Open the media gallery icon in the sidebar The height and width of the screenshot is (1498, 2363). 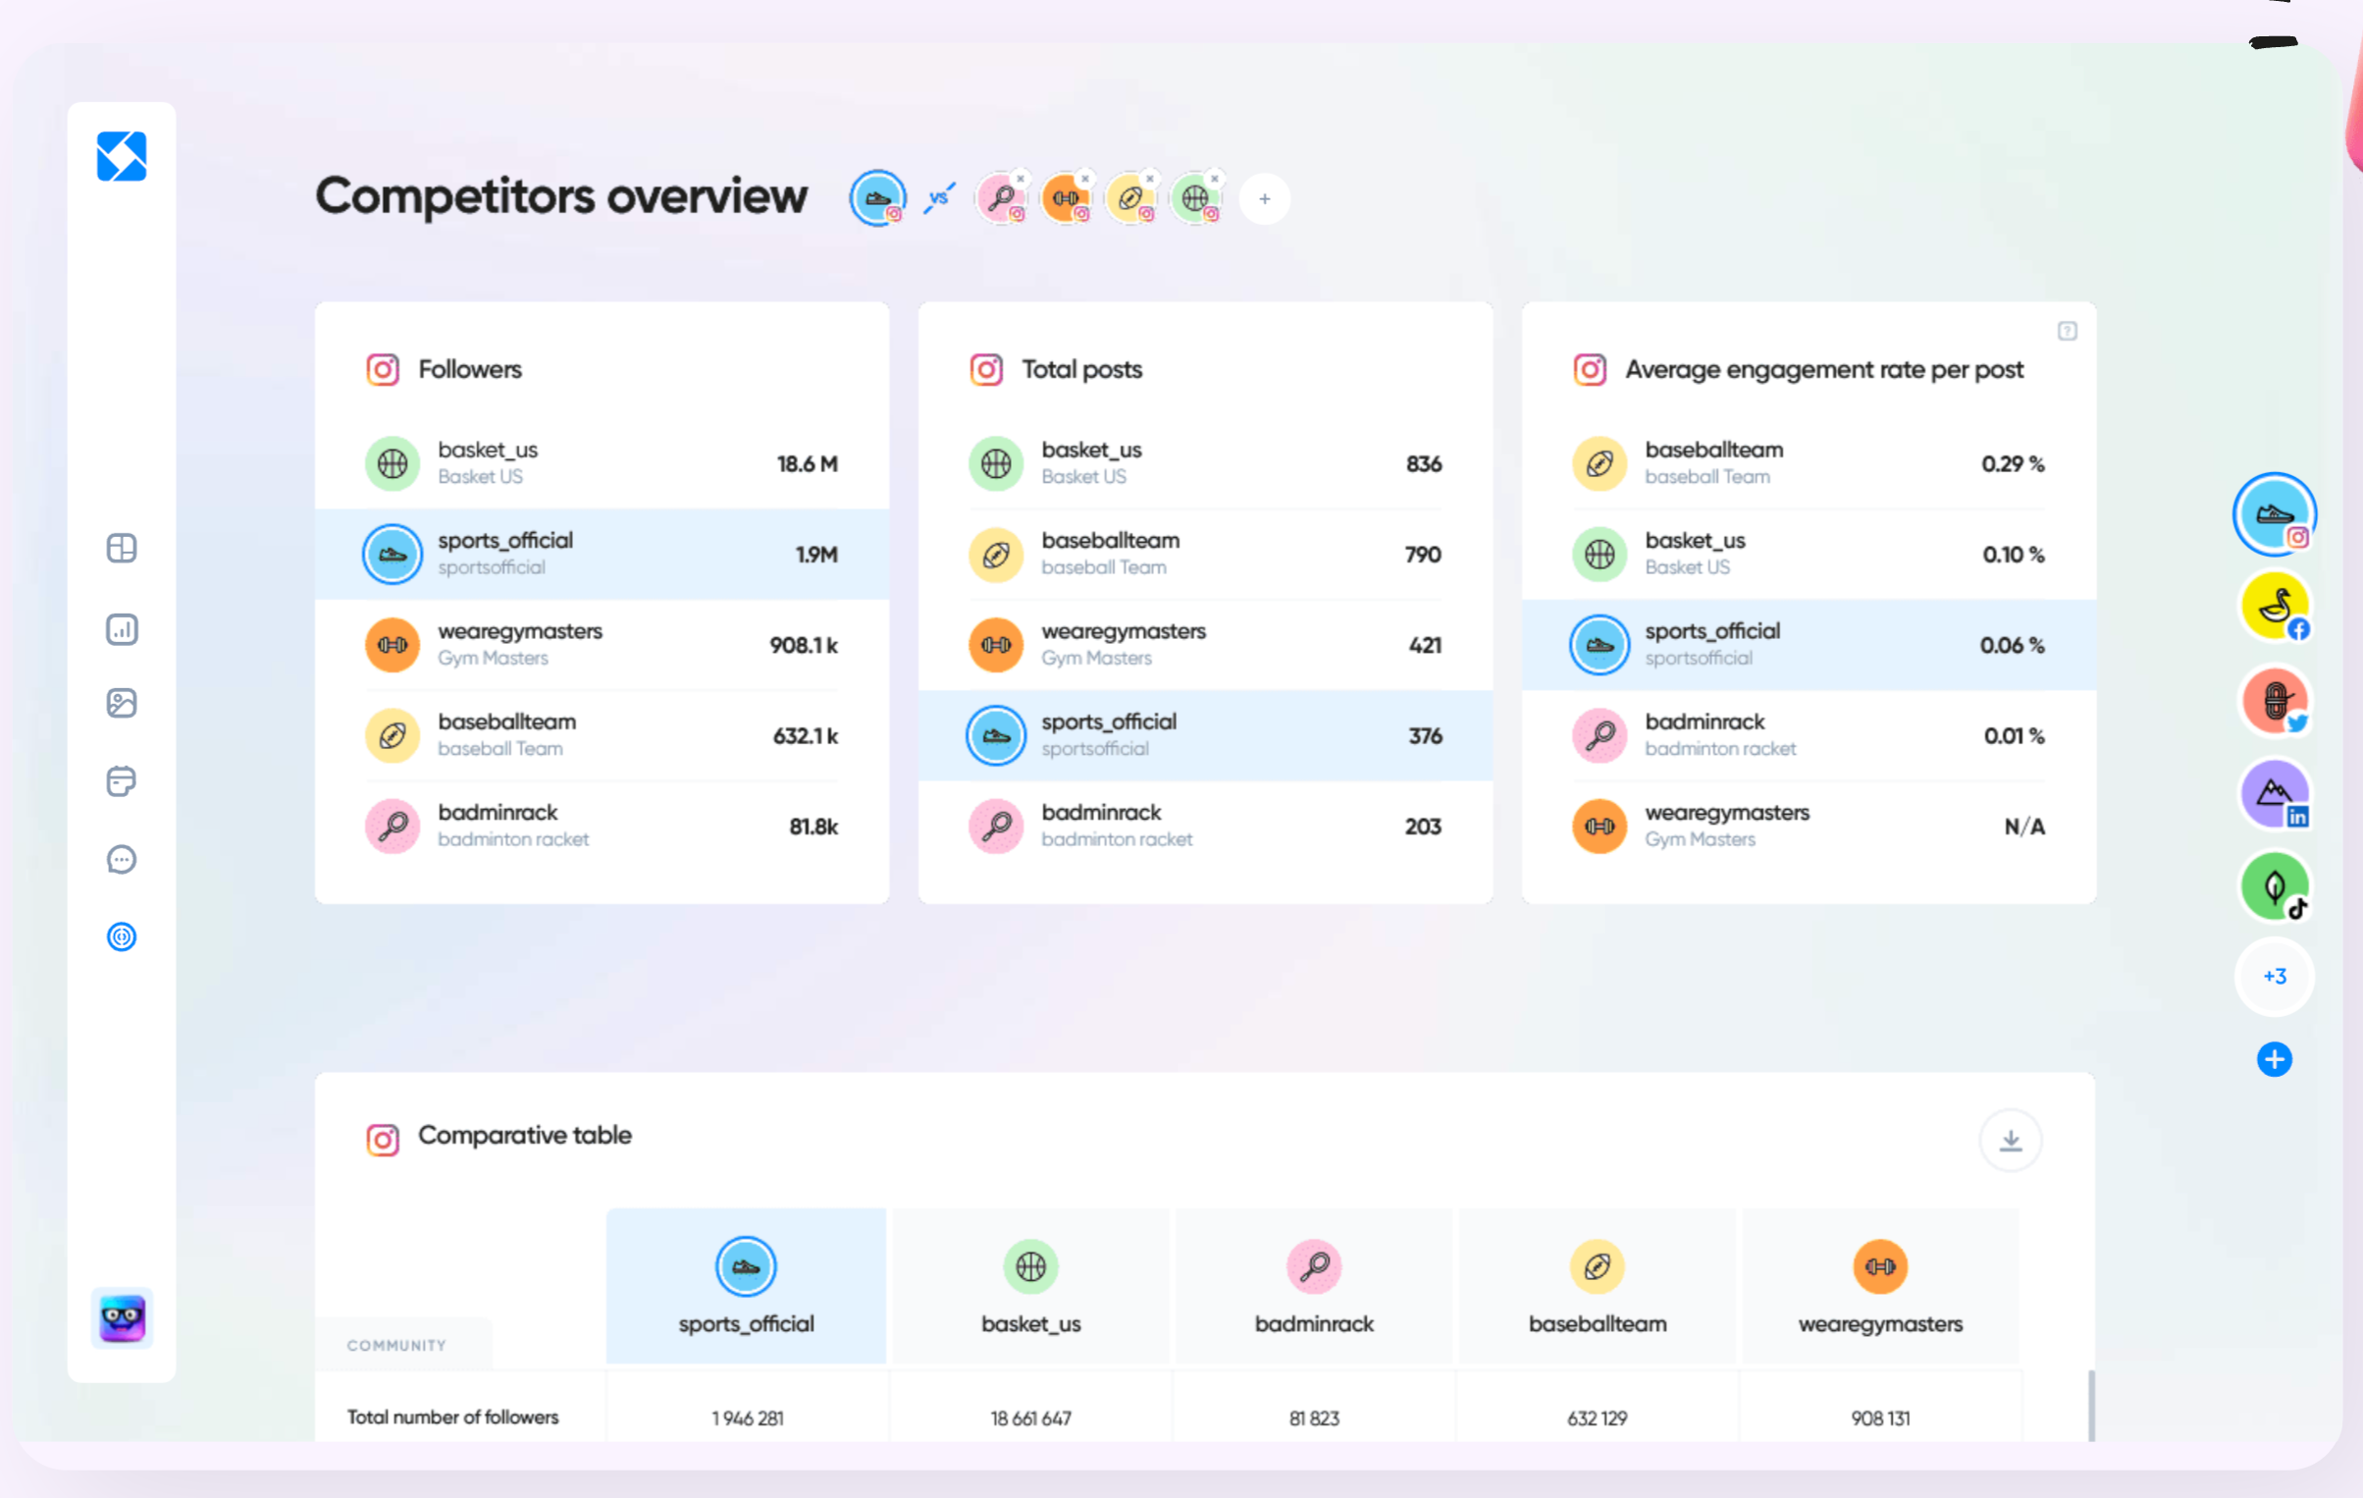point(122,703)
